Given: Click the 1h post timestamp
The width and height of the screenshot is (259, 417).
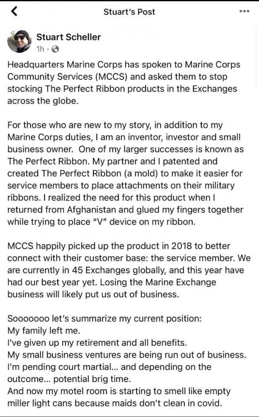Looking at the screenshot, I should [40, 49].
